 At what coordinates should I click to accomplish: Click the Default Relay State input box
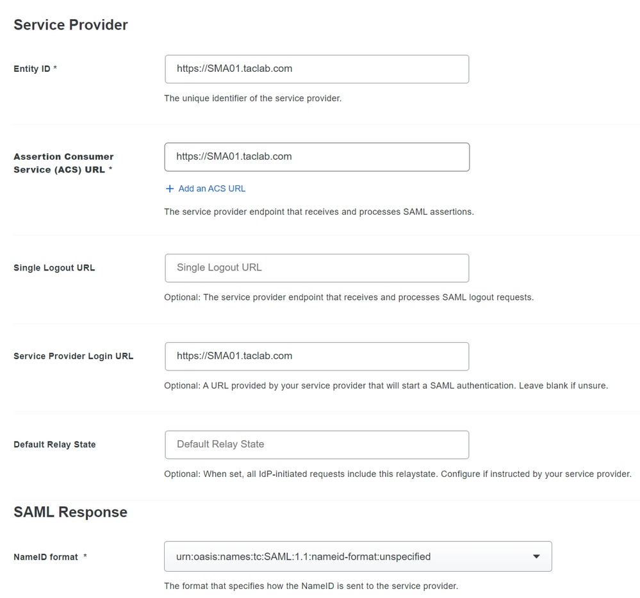pyautogui.click(x=316, y=445)
